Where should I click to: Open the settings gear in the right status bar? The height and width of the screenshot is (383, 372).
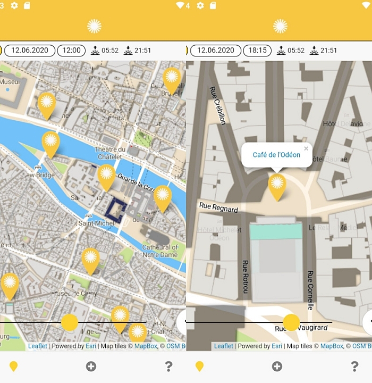point(200,5)
